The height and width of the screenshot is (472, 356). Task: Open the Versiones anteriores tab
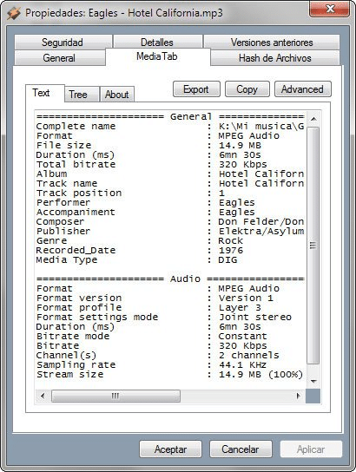[x=272, y=43]
